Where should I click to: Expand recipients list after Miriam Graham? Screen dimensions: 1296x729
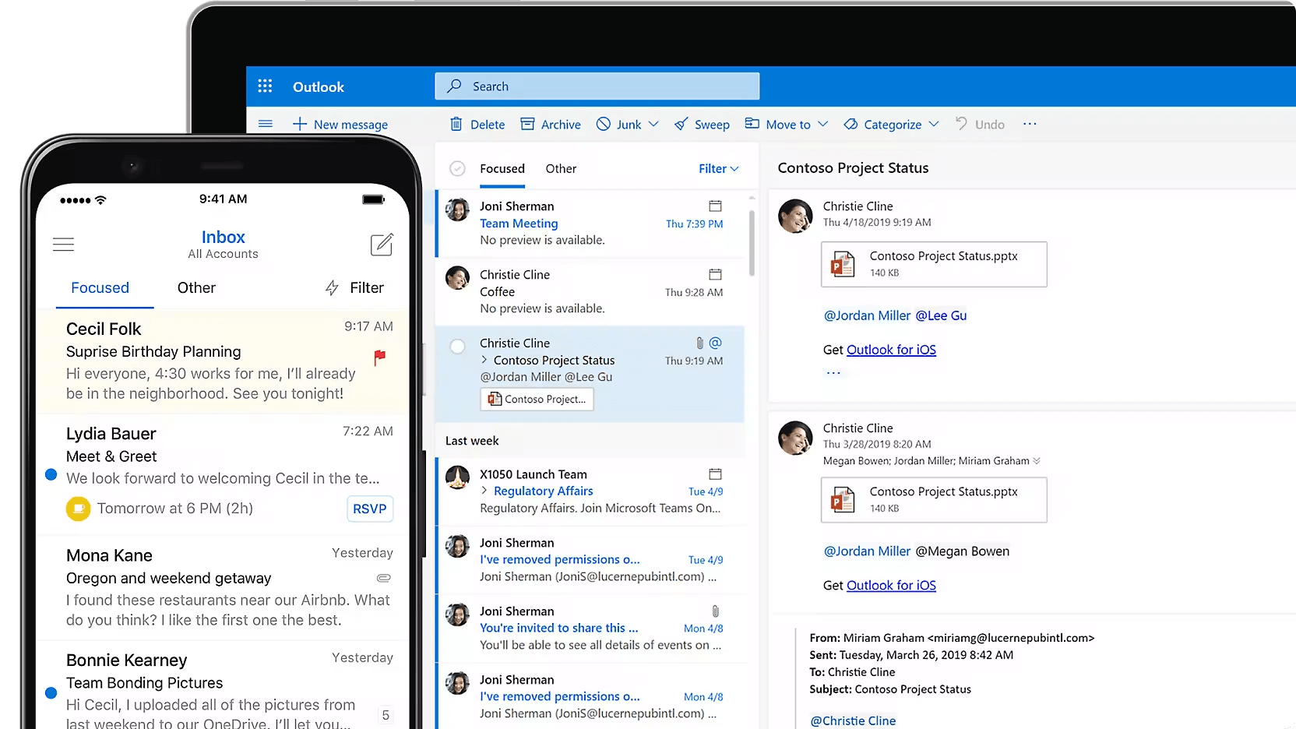point(1037,461)
